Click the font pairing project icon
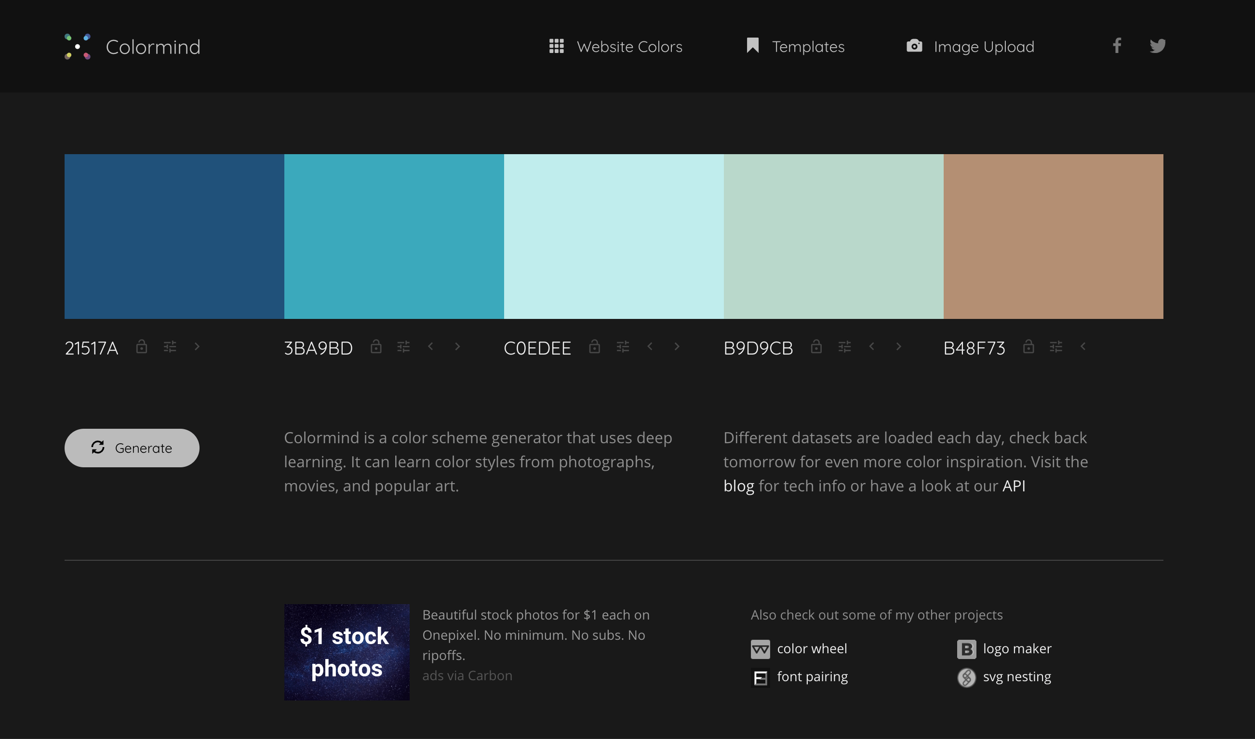1255x739 pixels. pos(760,678)
